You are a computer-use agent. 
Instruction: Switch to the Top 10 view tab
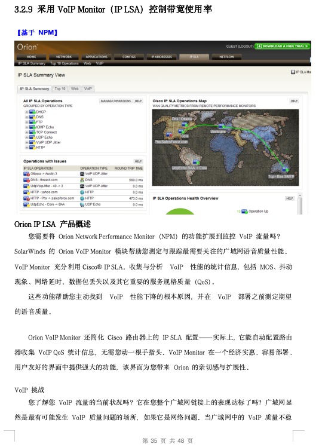(60, 88)
